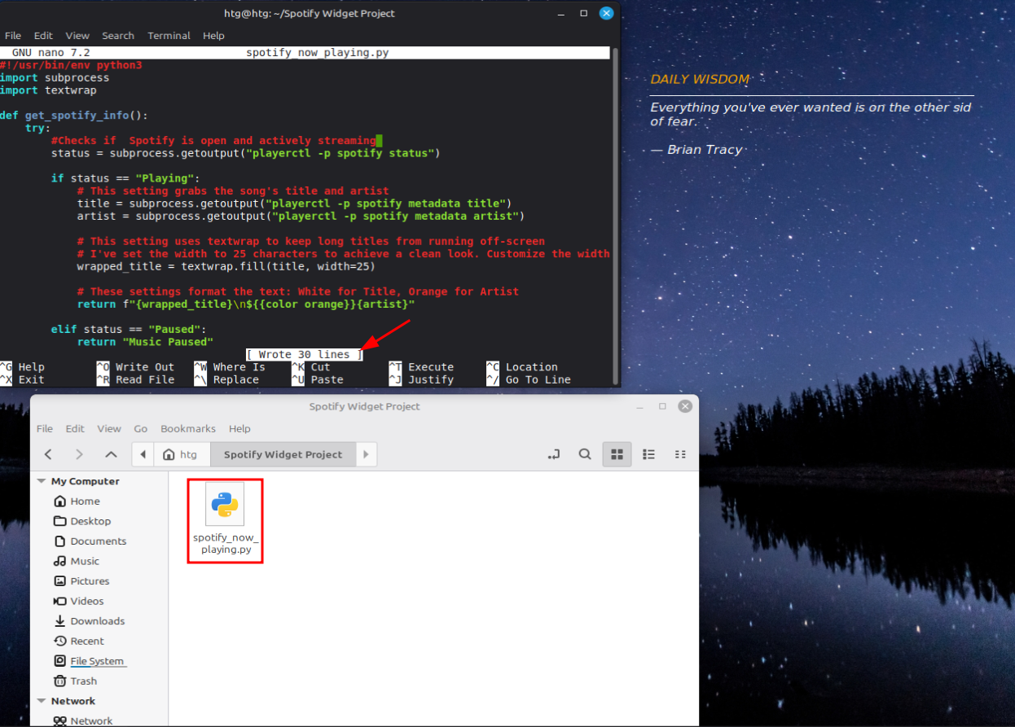Open the Help menu in the file manager

point(239,428)
